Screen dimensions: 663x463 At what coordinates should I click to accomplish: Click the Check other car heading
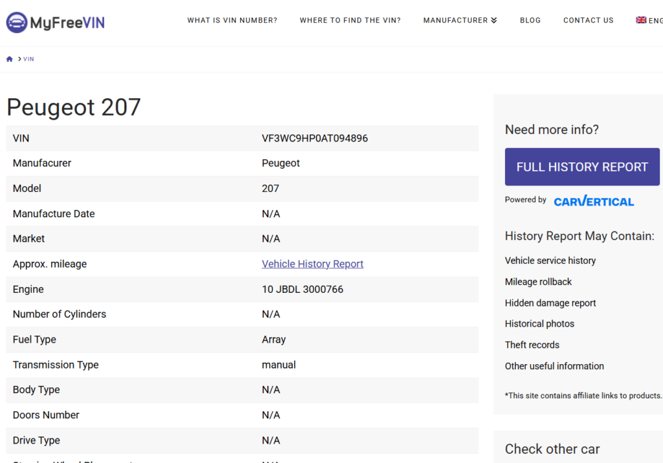(x=552, y=449)
